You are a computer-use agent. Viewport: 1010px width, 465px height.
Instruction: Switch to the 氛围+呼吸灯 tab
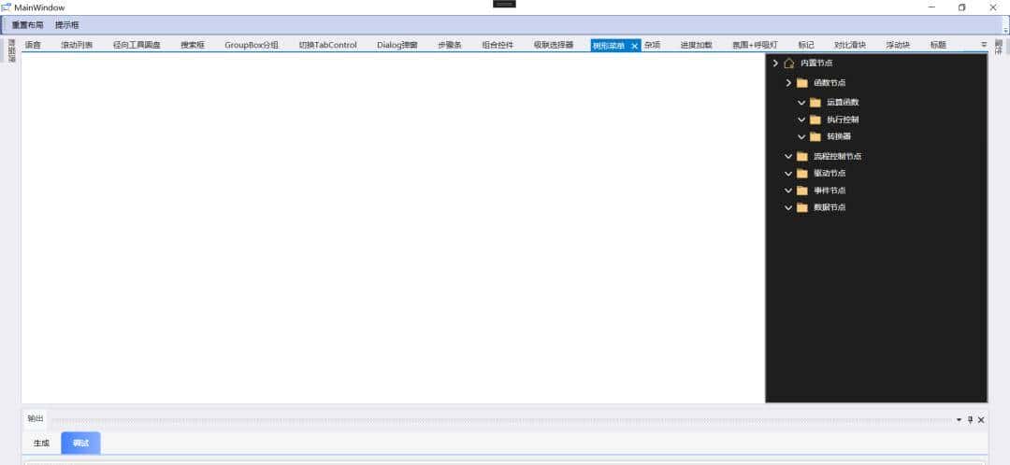point(755,45)
